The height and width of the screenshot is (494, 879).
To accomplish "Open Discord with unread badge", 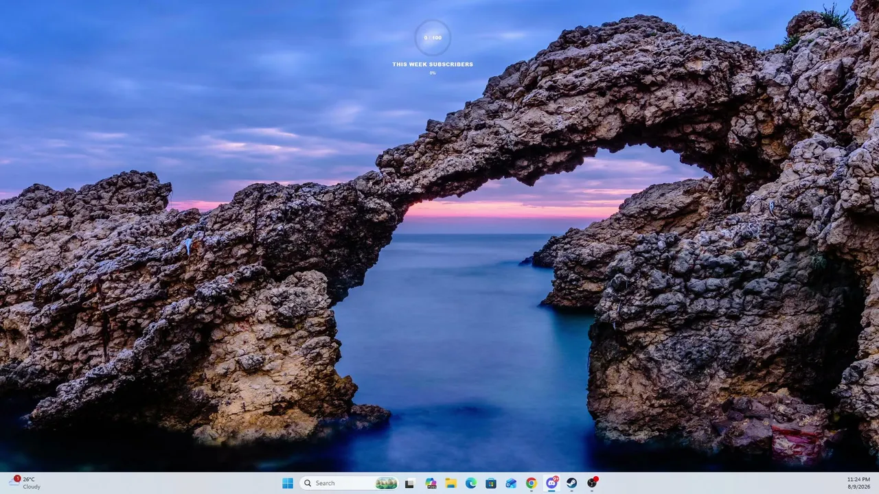I will (551, 483).
